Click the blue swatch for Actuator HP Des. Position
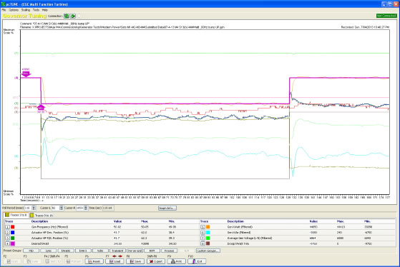Screen dimensions: 400x267 [12, 233]
